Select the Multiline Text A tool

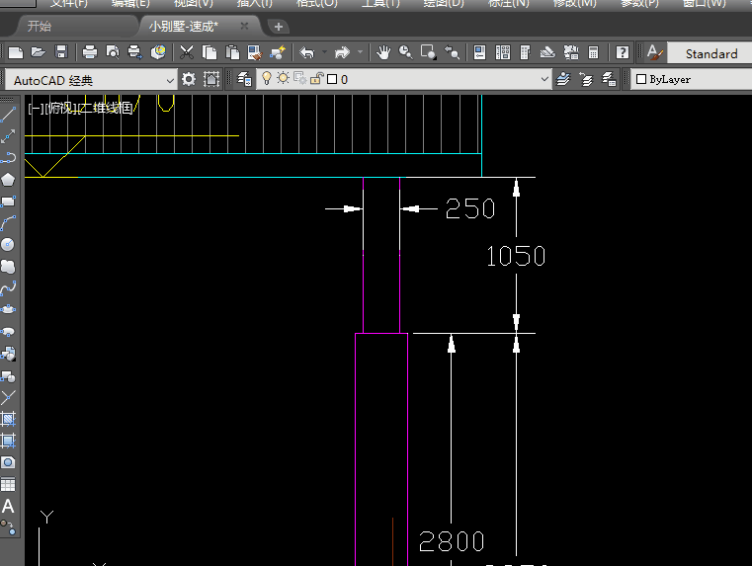8,506
